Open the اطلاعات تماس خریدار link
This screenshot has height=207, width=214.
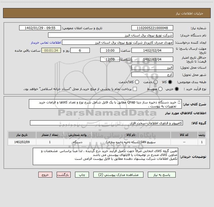tap(46, 43)
